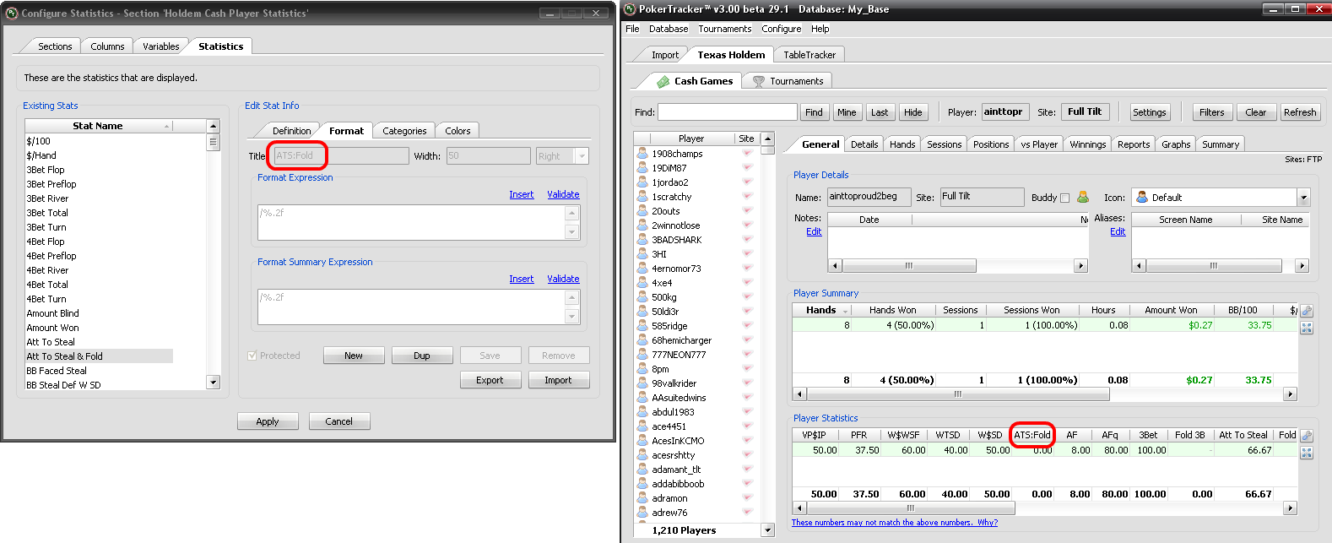Image resolution: width=1332 pixels, height=543 pixels.
Task: Click the wrench icon beside Player Statistics table
Action: 1307,436
